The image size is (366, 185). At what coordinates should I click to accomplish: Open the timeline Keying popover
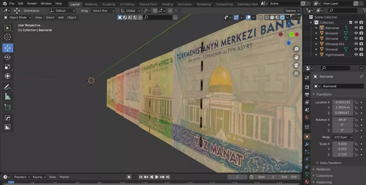click(x=39, y=177)
